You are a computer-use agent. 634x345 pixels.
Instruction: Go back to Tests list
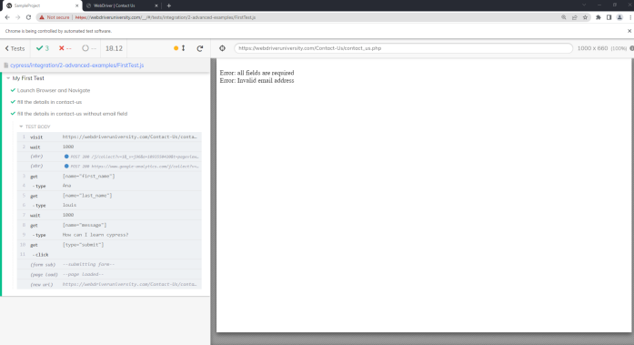(x=15, y=48)
